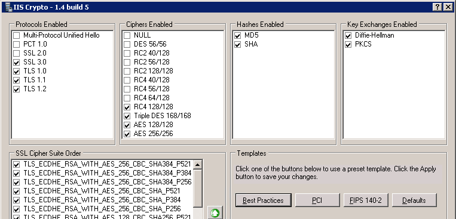Check the RC2 40/128 cipher

(127, 54)
